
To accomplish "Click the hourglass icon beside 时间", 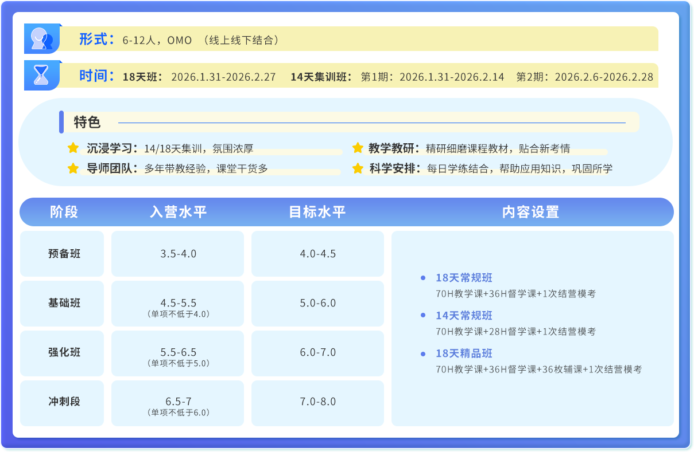I will tap(42, 76).
